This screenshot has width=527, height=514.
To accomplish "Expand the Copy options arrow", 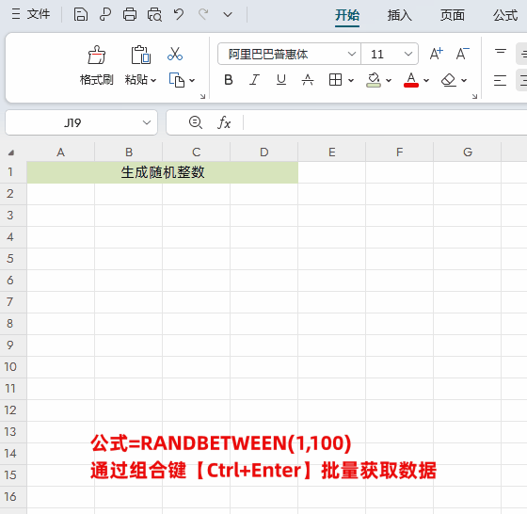I will point(192,80).
